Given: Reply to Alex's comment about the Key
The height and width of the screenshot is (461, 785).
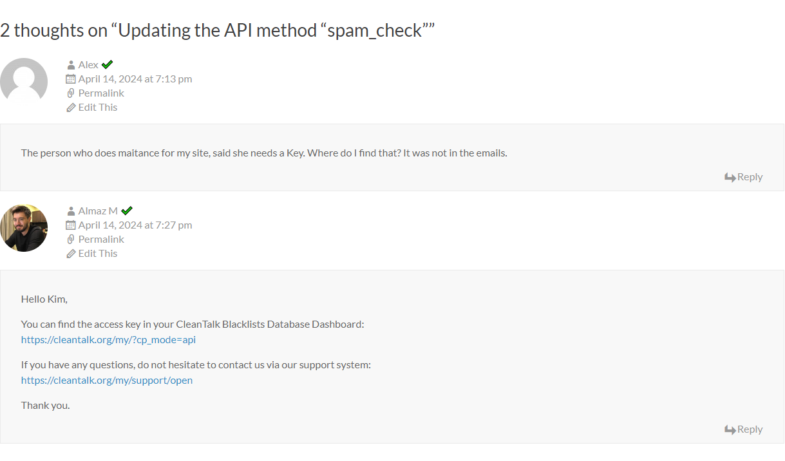Looking at the screenshot, I should (744, 177).
